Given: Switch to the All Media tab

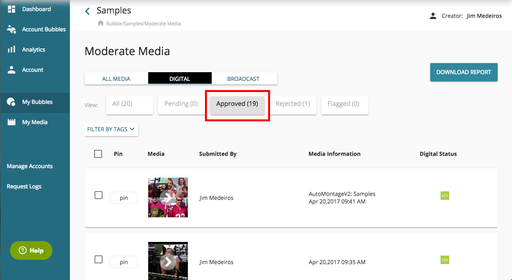Looking at the screenshot, I should pyautogui.click(x=116, y=79).
